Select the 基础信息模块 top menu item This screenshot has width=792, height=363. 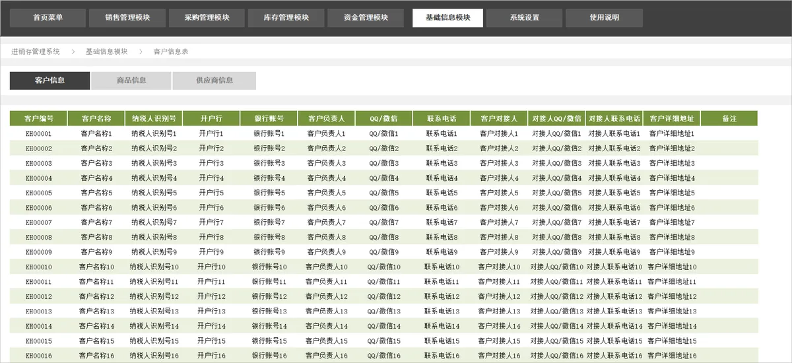[x=448, y=18]
